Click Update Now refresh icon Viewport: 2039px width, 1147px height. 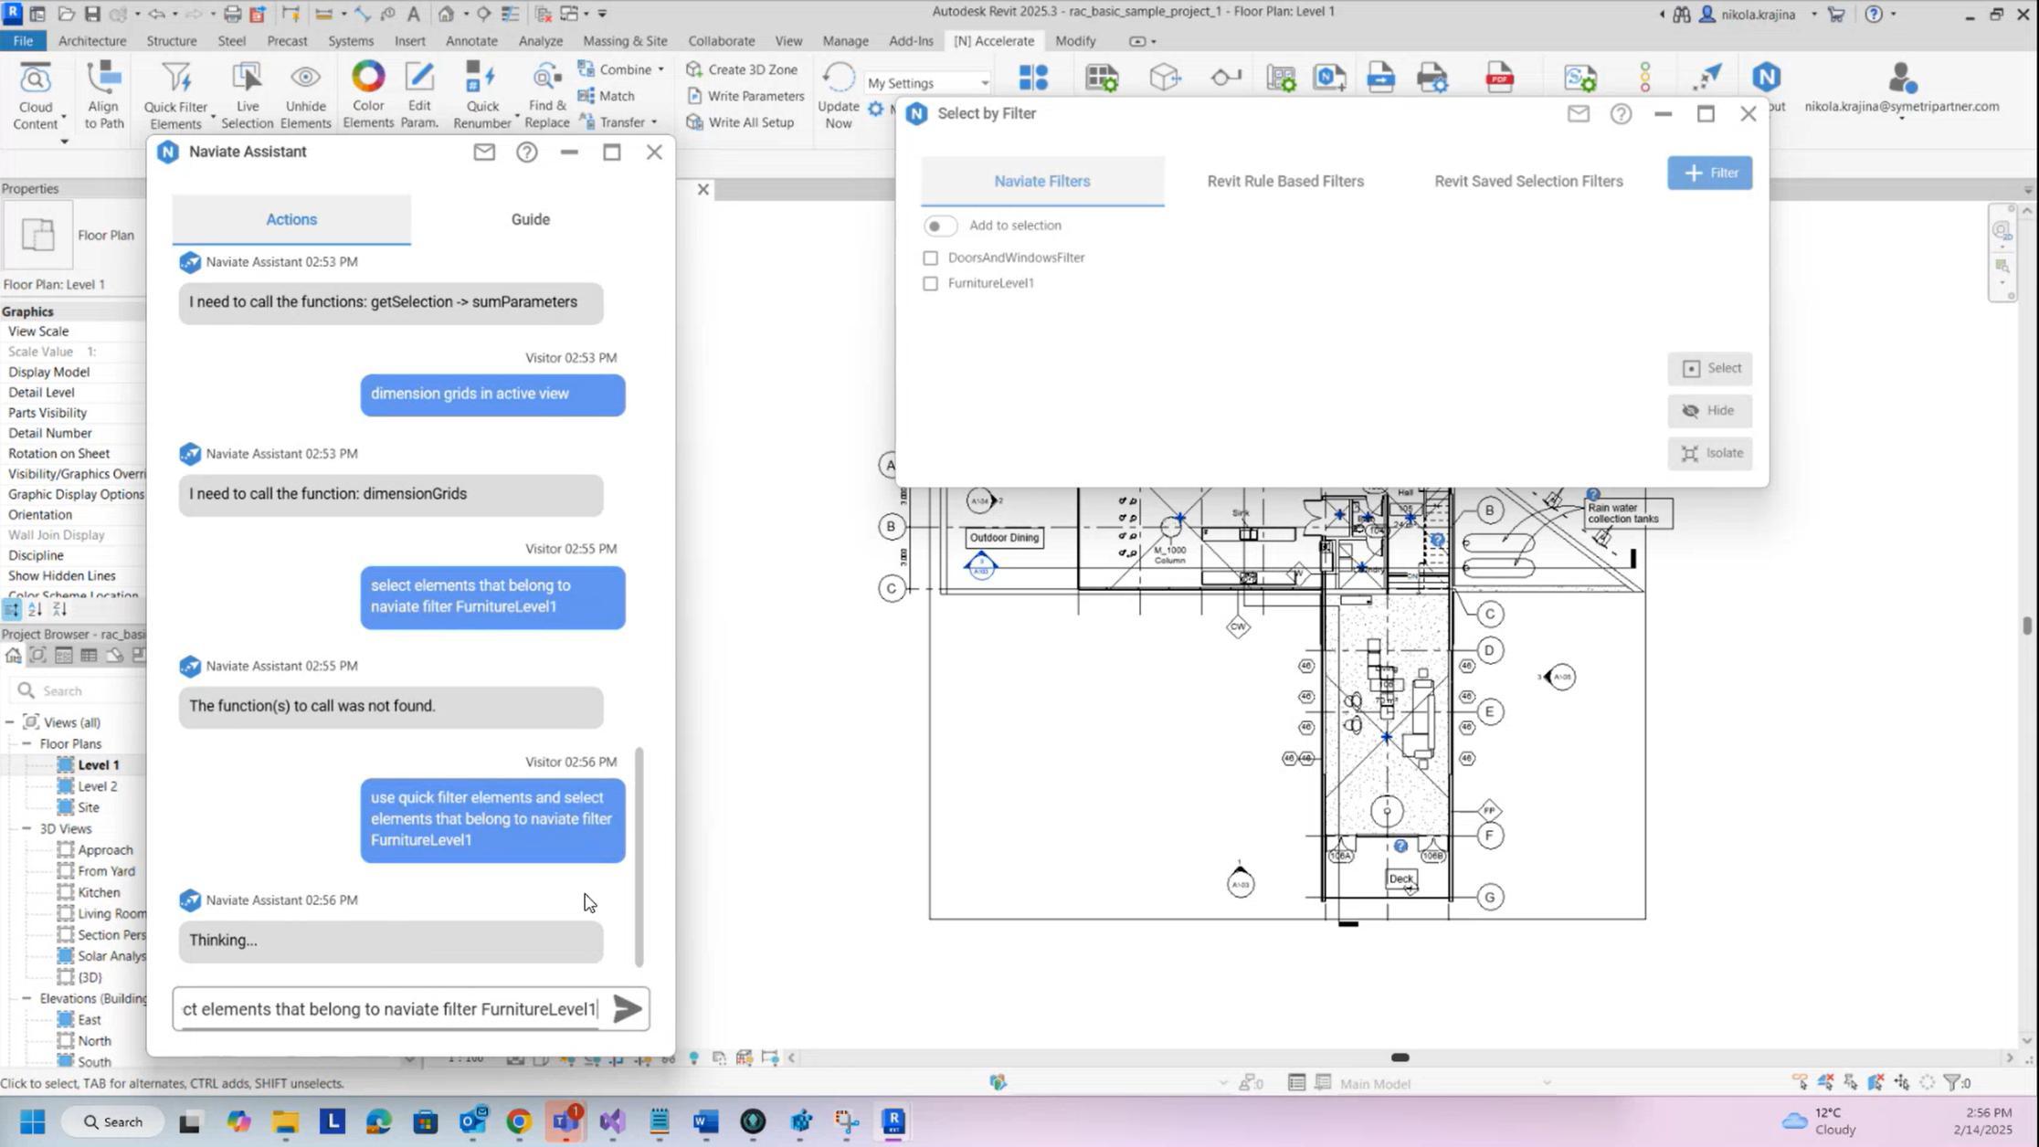click(x=838, y=79)
